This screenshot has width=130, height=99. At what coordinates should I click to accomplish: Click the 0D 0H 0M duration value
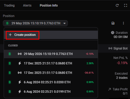(121, 37)
